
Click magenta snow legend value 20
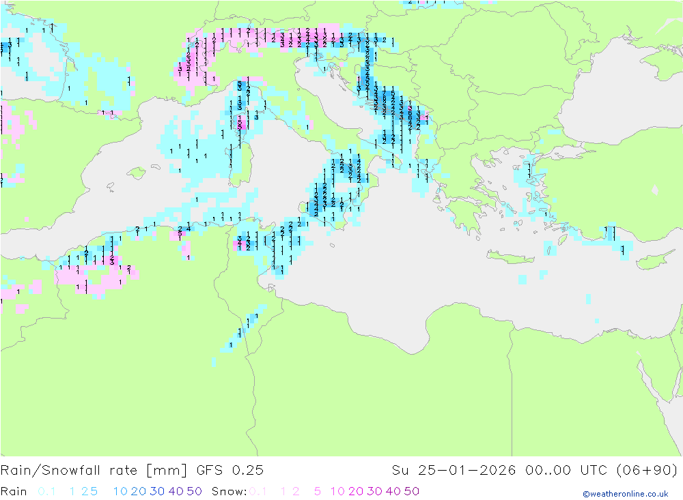click(x=356, y=491)
